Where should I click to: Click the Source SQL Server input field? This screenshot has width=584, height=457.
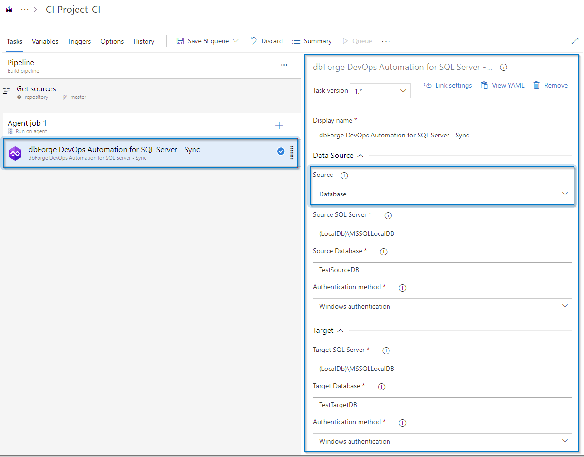(442, 233)
